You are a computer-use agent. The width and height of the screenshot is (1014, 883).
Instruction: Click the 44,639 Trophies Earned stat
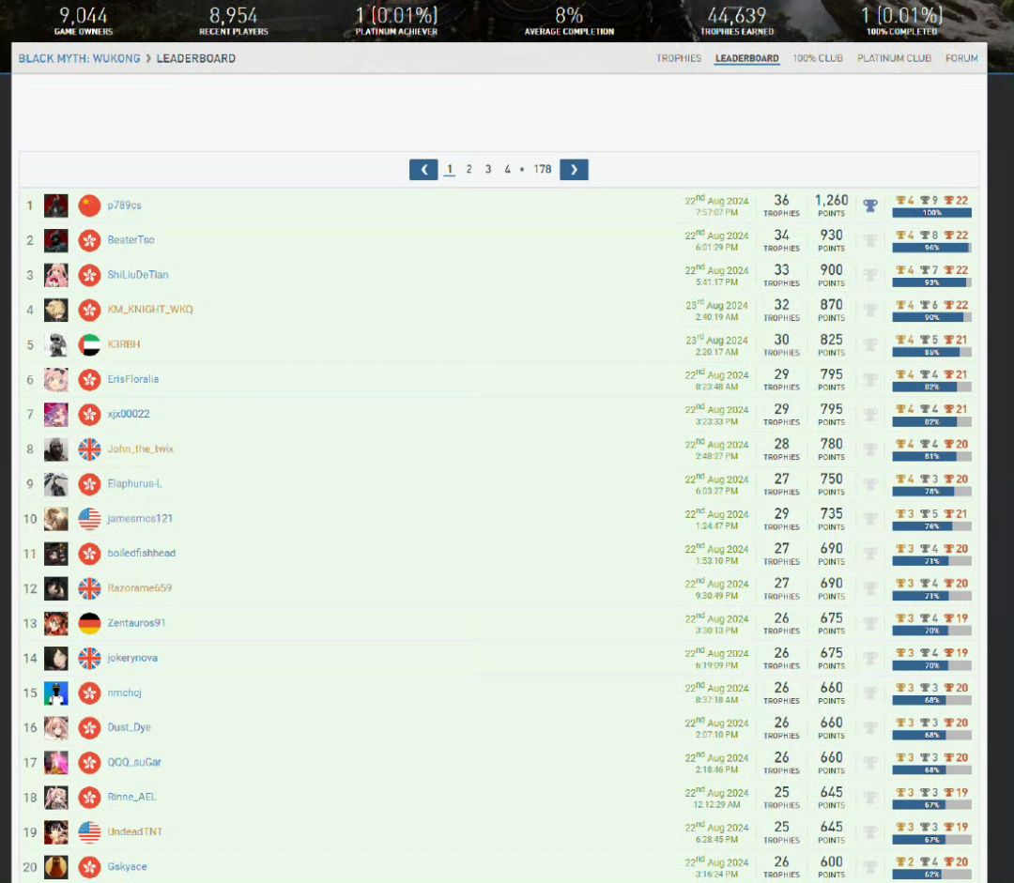click(x=737, y=20)
